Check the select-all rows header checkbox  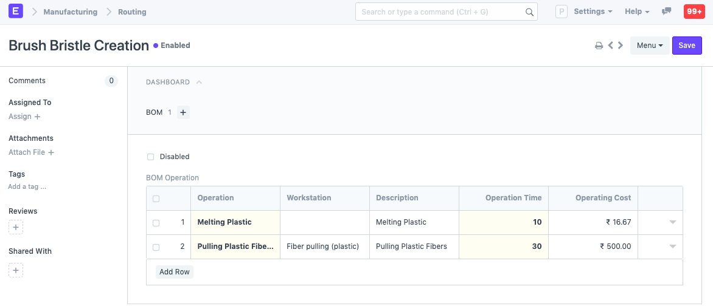click(156, 199)
